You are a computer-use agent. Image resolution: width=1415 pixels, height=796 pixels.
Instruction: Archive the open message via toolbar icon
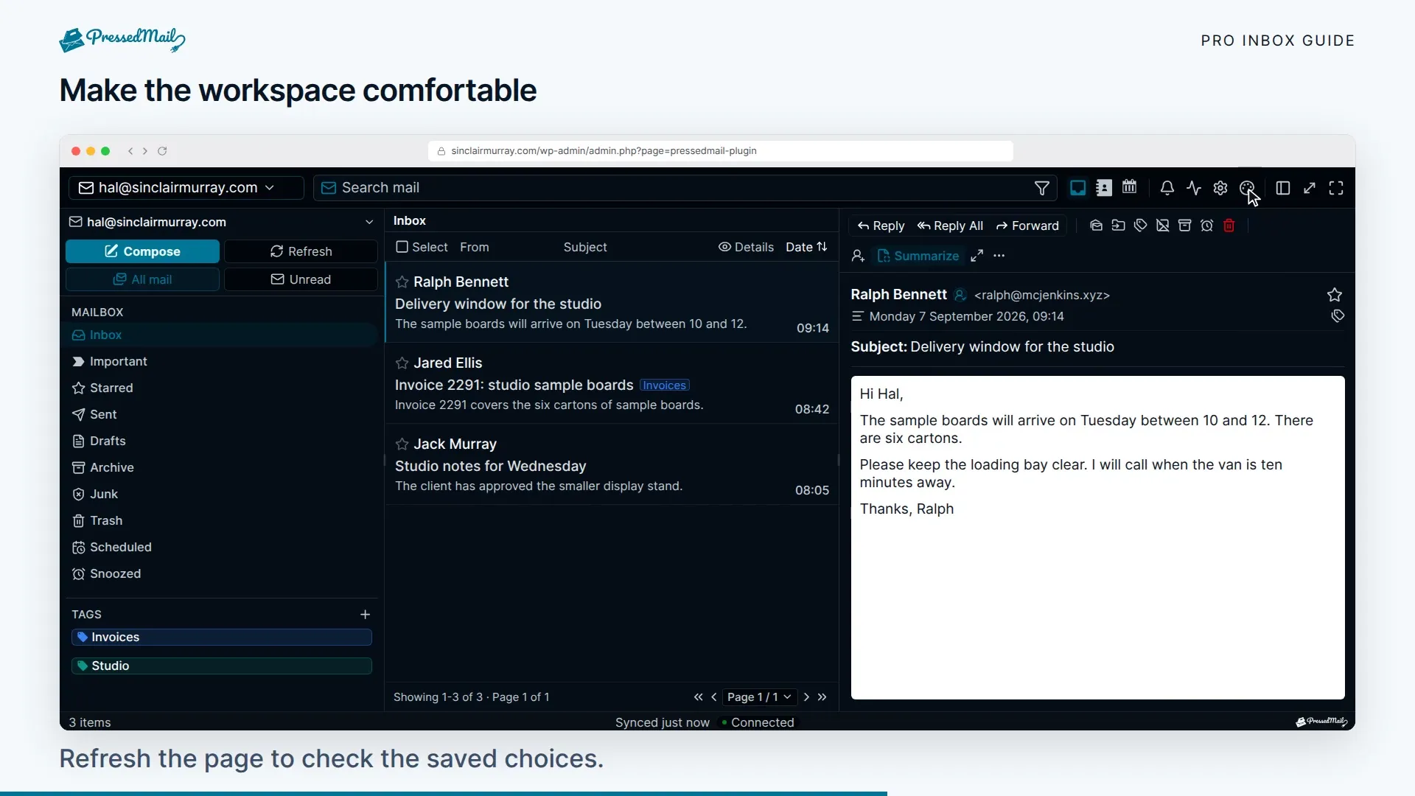click(1185, 226)
